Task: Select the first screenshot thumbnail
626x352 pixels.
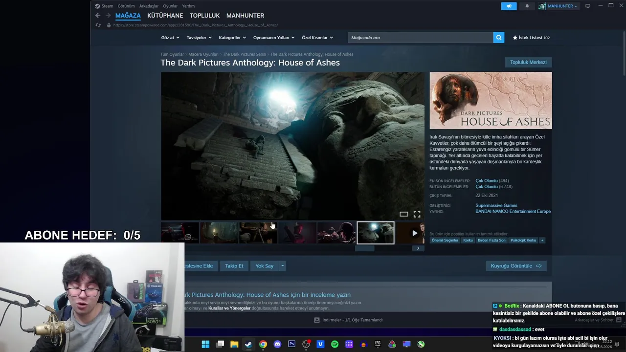Action: click(x=180, y=233)
